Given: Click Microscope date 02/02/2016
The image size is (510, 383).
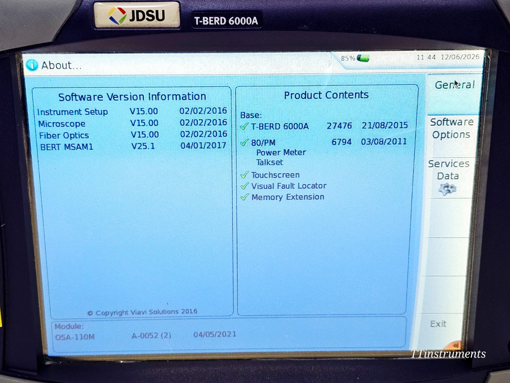Looking at the screenshot, I should pos(203,123).
